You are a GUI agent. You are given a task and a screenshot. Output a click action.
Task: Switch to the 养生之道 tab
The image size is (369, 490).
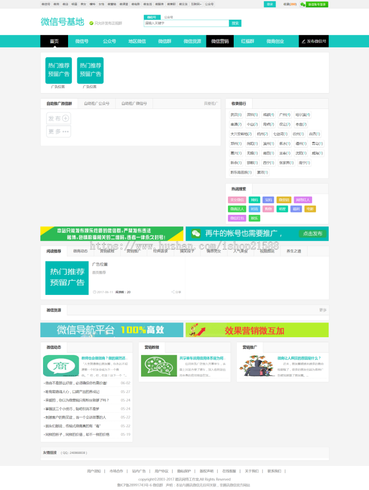pyautogui.click(x=294, y=251)
